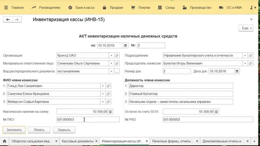Viewport: 260px width, 146px height.
Task: Close the Дополнительные отчеты и... tab
Action: [x=247, y=141]
